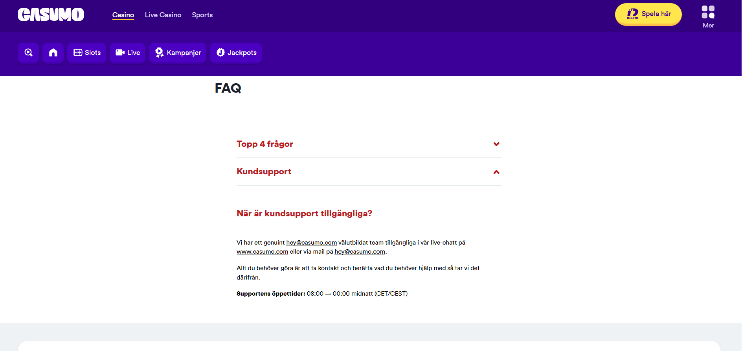The image size is (742, 351).
Task: Click the Casumo logo
Action: [x=51, y=15]
